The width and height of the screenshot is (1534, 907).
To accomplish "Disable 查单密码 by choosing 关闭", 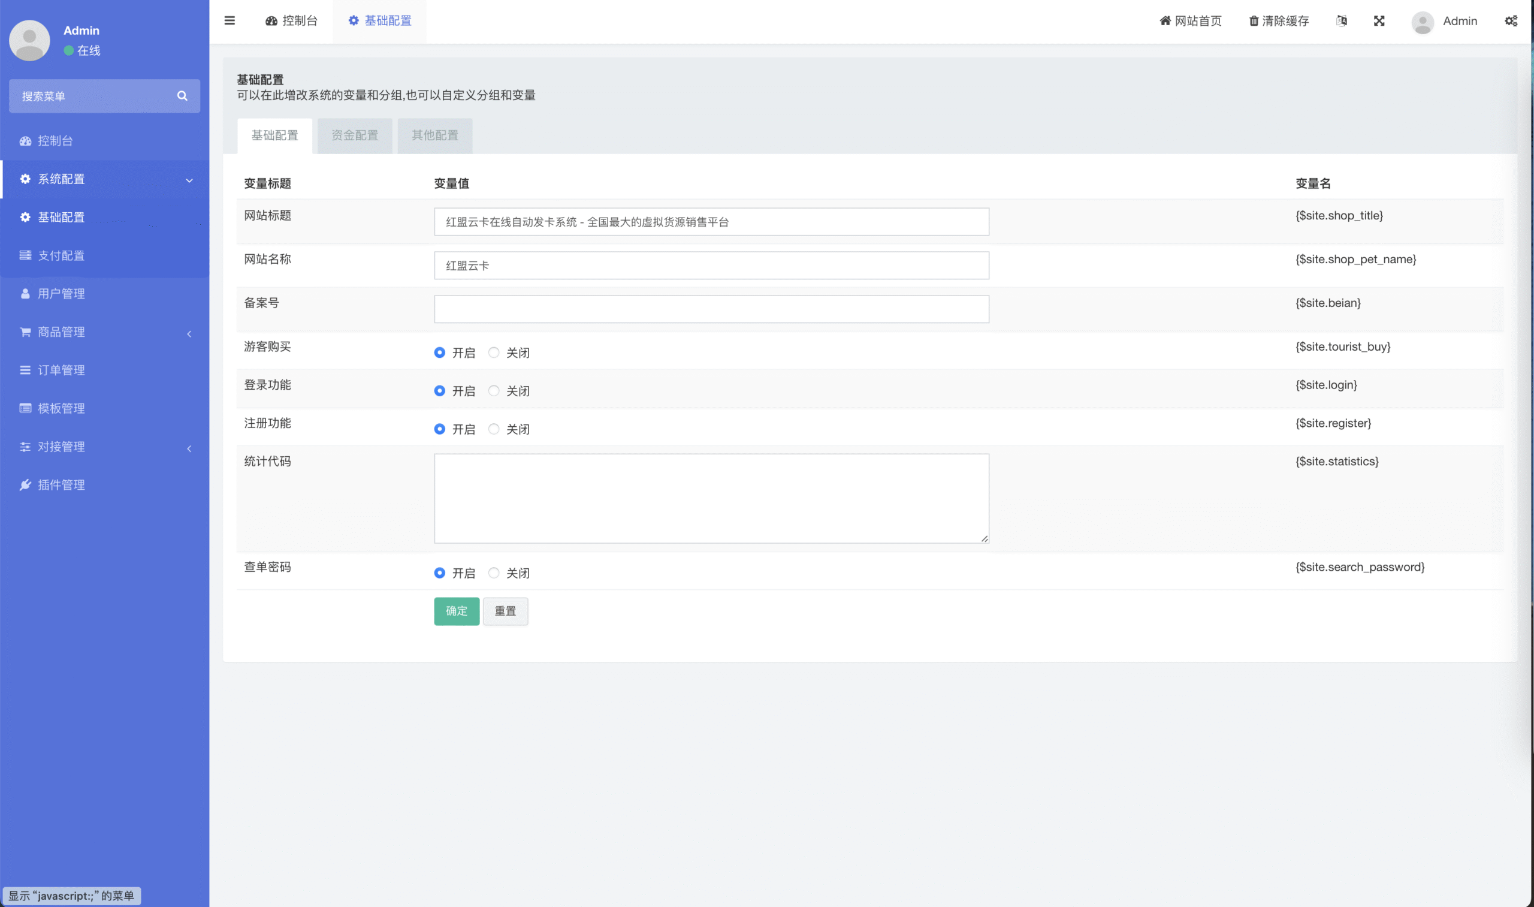I will pos(494,573).
